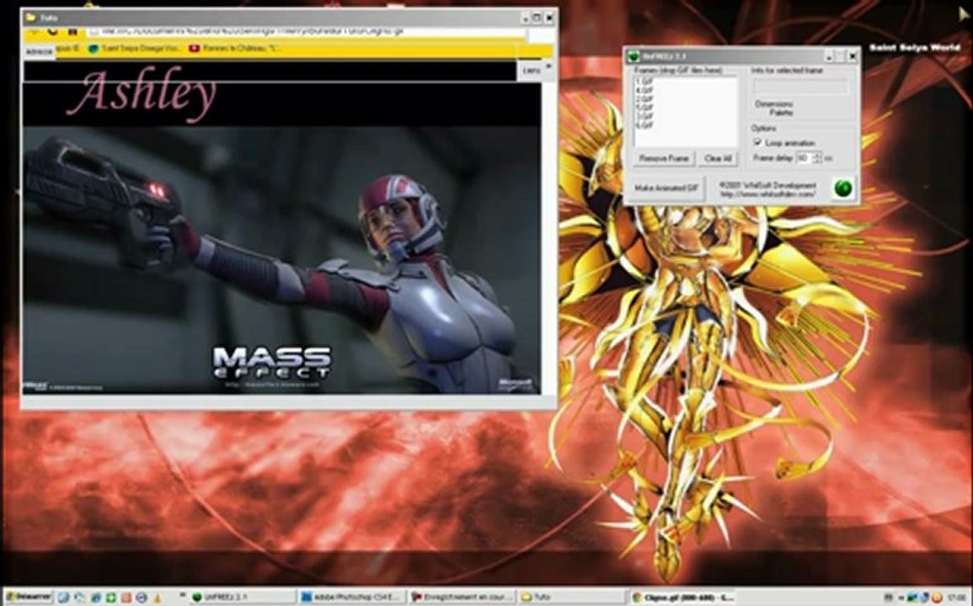Close the UnFREEz window
This screenshot has height=606, width=973.
point(853,57)
